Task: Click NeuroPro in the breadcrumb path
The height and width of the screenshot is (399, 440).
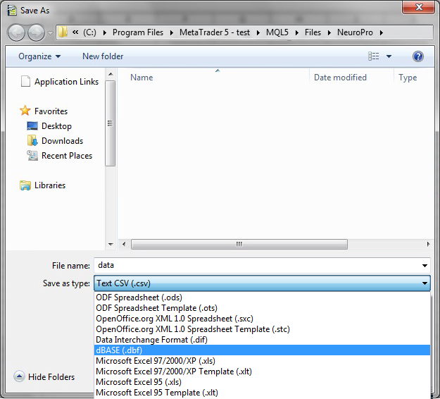Action: (x=355, y=32)
